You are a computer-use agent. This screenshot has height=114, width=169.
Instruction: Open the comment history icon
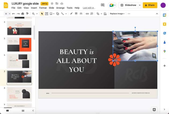(x=102, y=5)
